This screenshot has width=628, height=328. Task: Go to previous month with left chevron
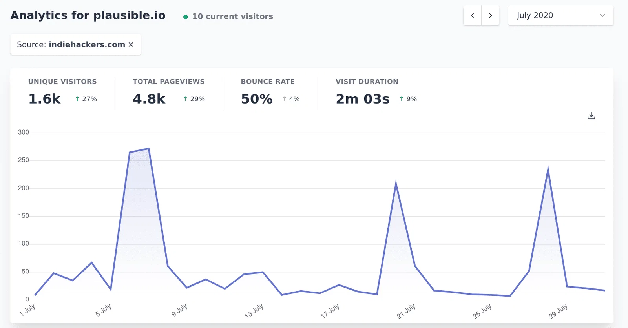(473, 16)
